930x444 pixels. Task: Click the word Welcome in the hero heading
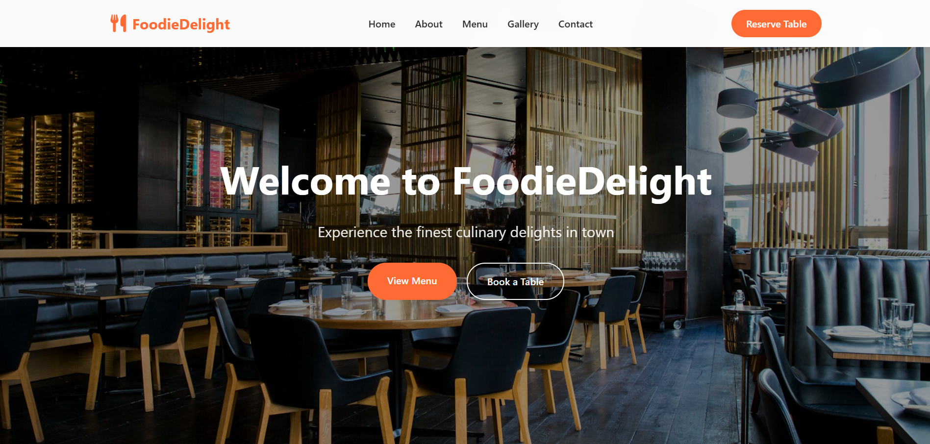pyautogui.click(x=305, y=181)
